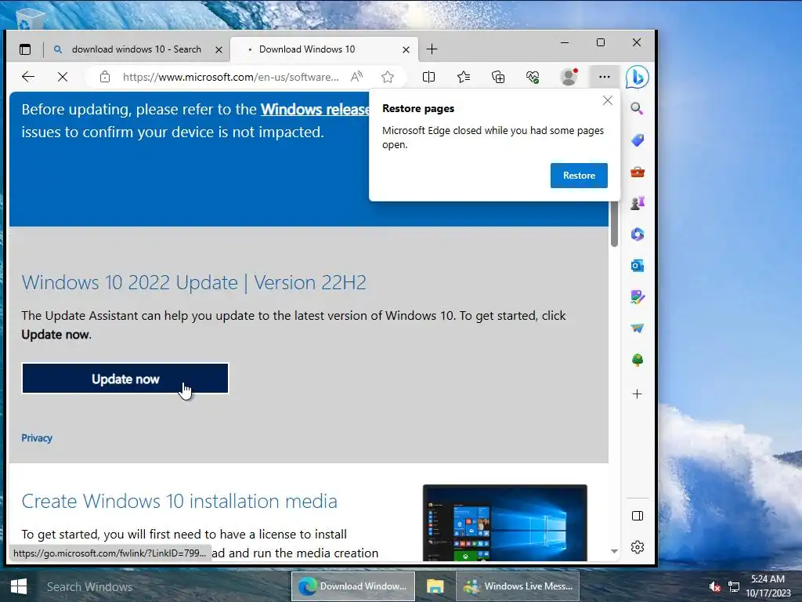
Task: Open Read aloud from the address bar
Action: point(356,77)
